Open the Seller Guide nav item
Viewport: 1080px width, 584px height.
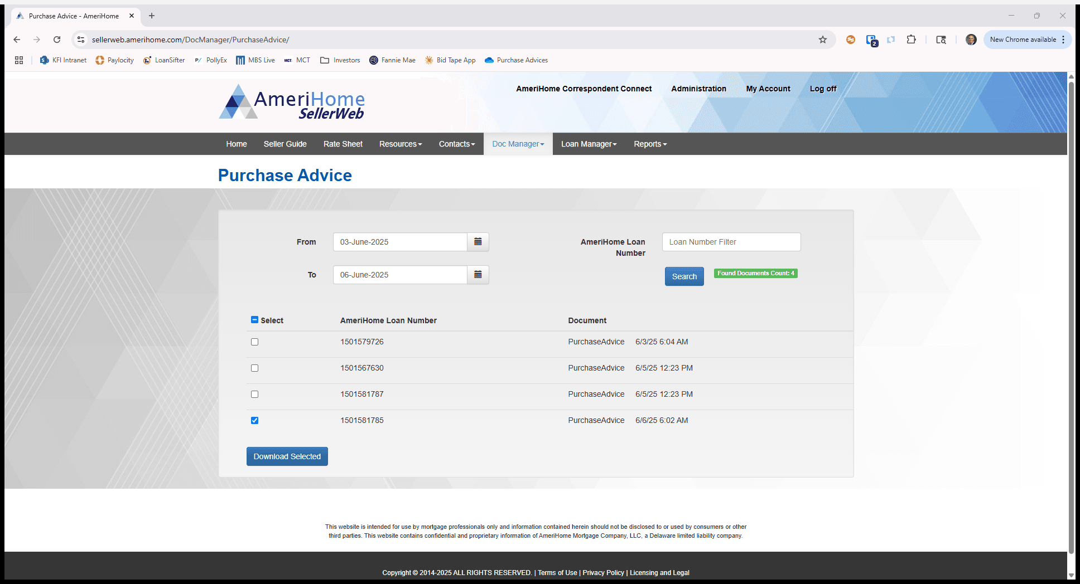point(285,144)
